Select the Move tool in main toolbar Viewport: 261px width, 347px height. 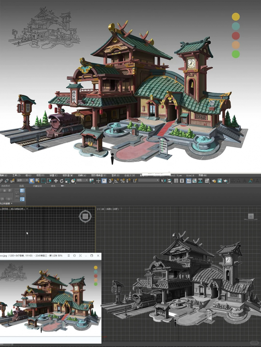pyautogui.click(x=56, y=181)
